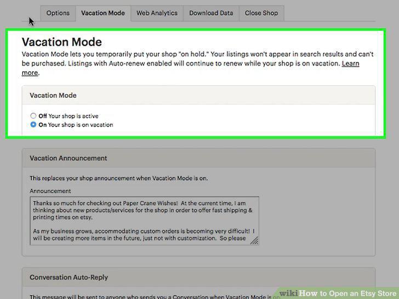Click the Conversation Auto-Reply section header

198,278
